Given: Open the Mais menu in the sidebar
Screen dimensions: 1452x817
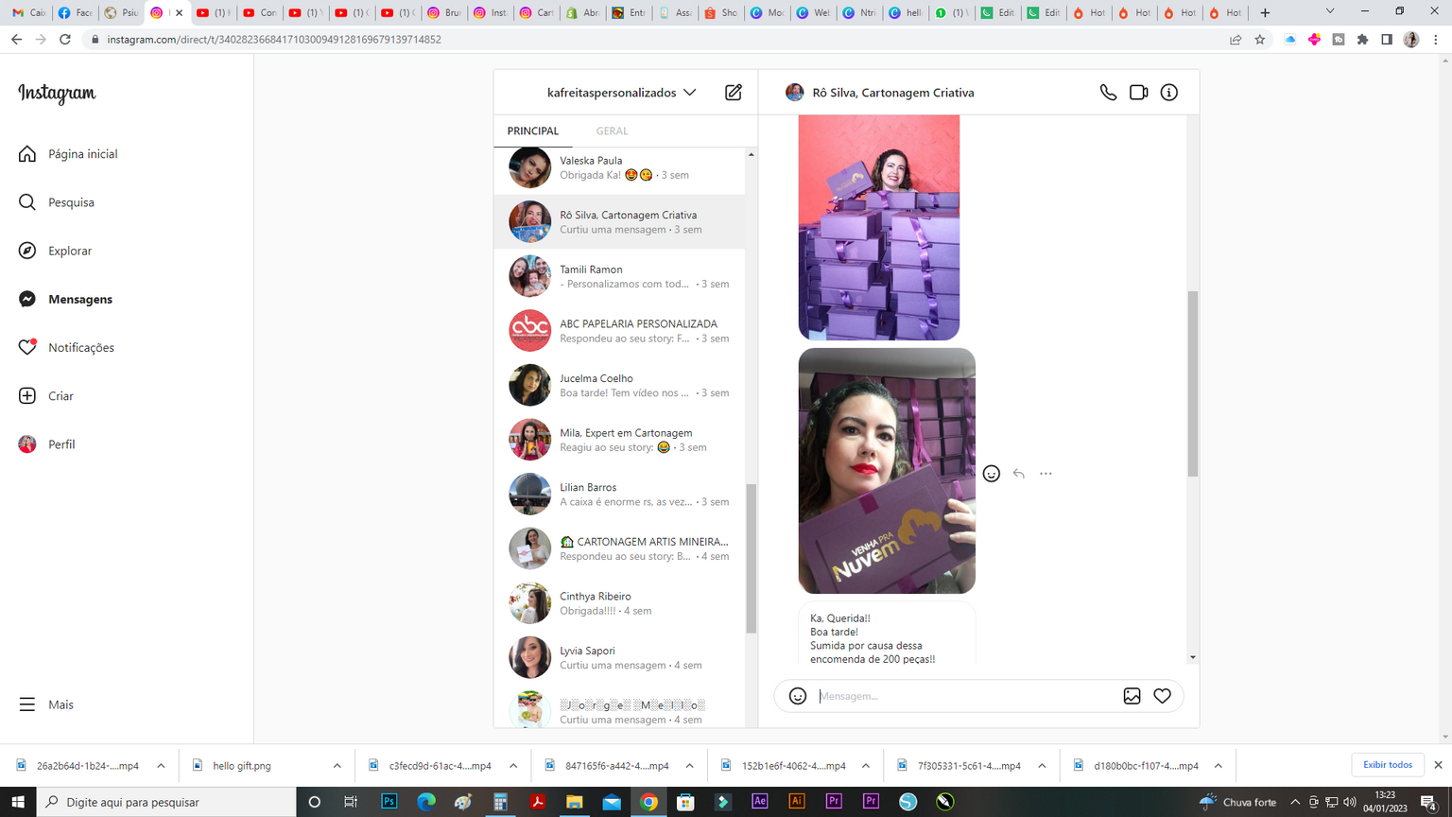Looking at the screenshot, I should (x=60, y=704).
